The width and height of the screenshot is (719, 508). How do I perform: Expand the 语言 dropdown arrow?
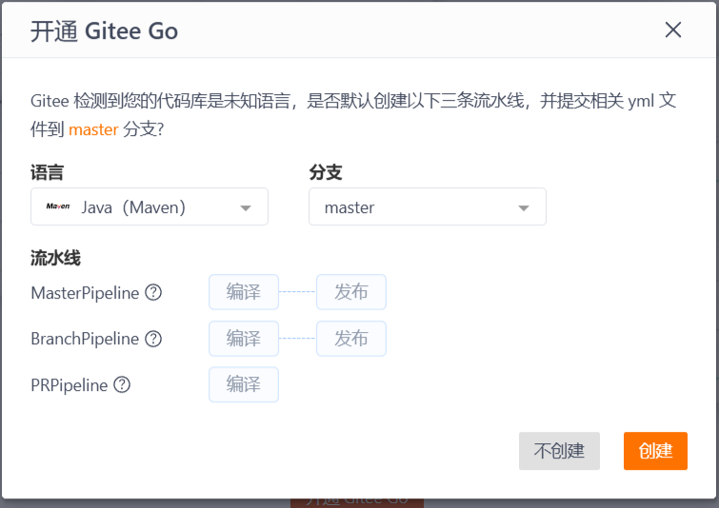[x=246, y=208]
